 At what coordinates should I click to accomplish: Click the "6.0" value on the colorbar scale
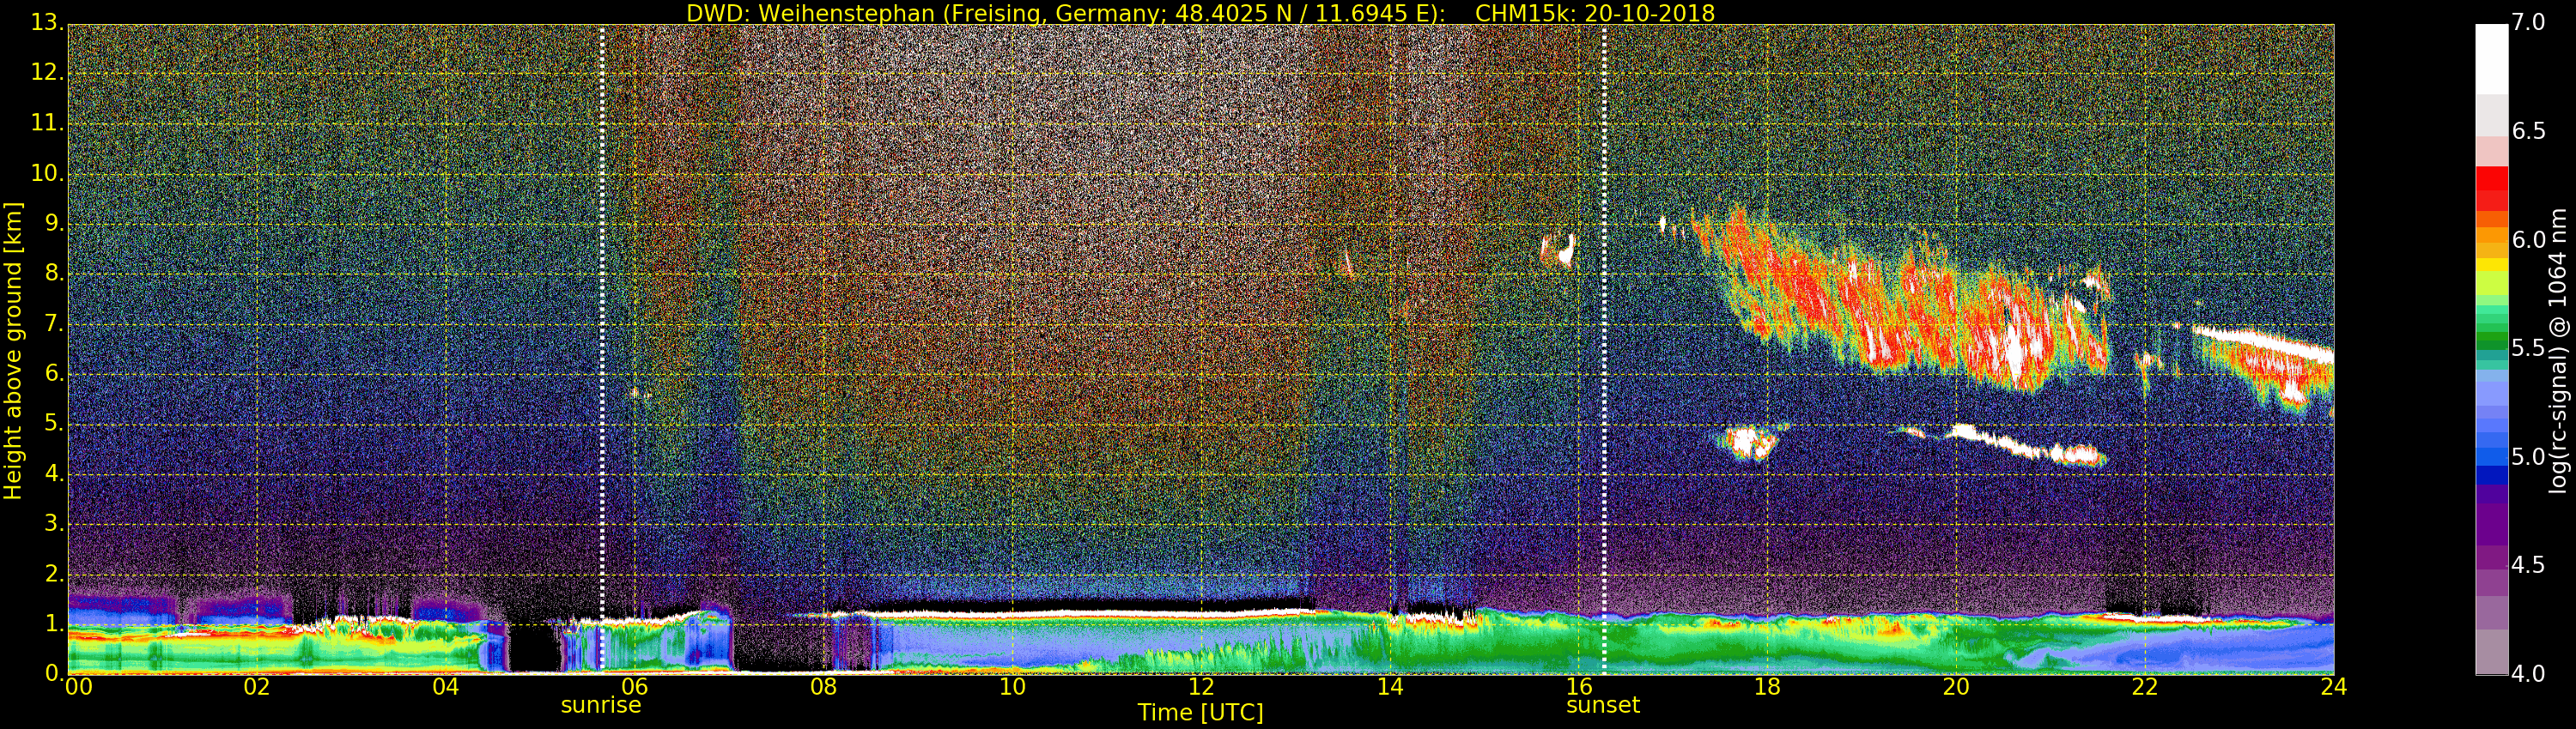pos(2528,239)
